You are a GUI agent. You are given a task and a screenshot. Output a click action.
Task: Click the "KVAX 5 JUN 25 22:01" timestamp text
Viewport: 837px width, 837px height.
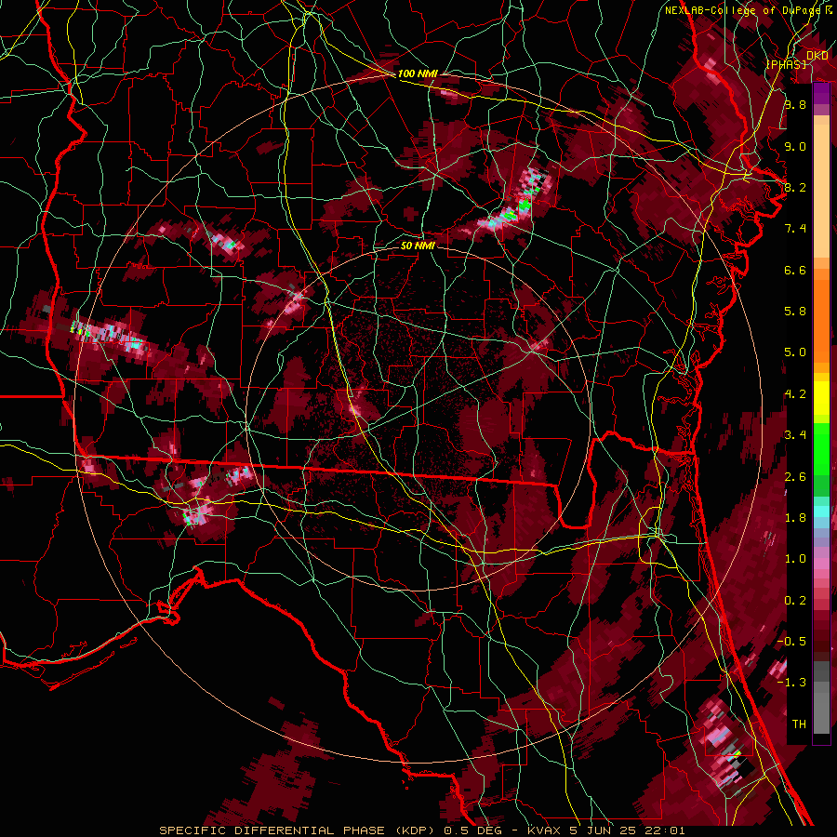click(606, 830)
